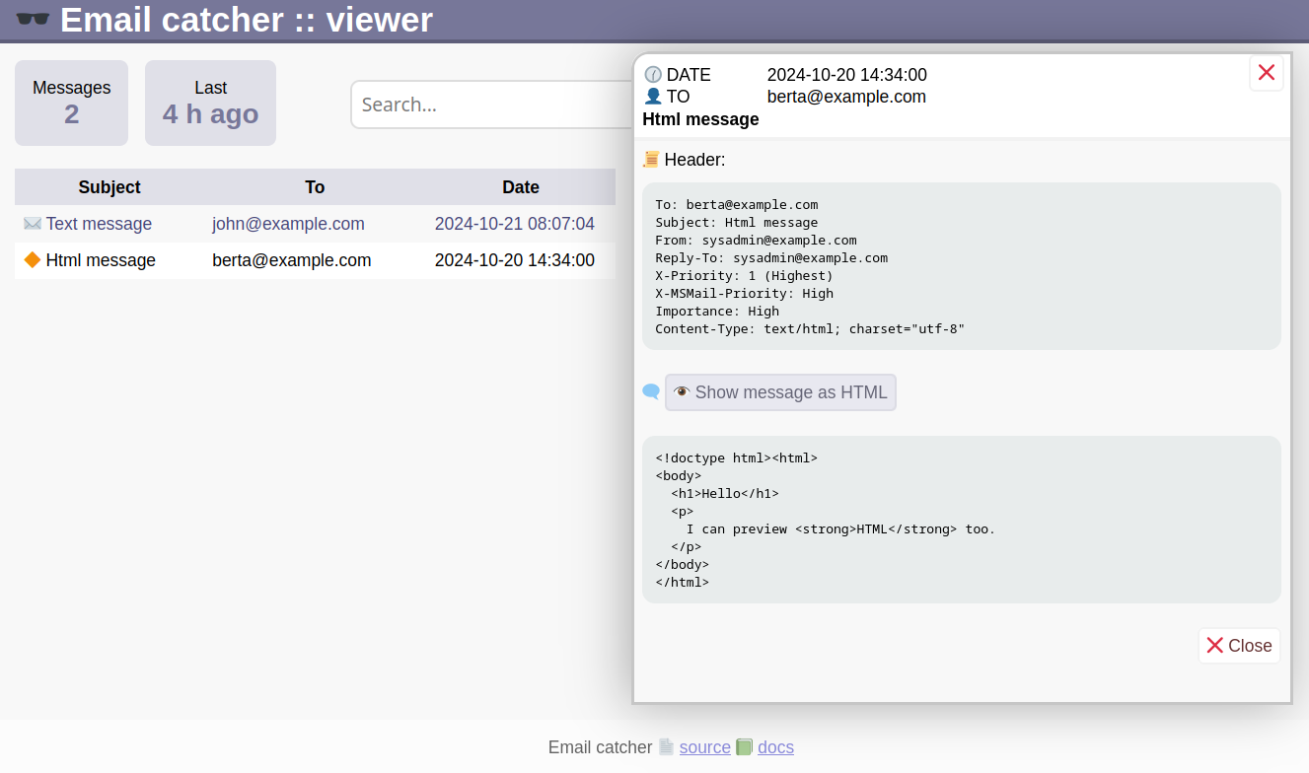Click the Reply-To: sysadmin@example.com line
The height and width of the screenshot is (773, 1309).
(x=771, y=257)
